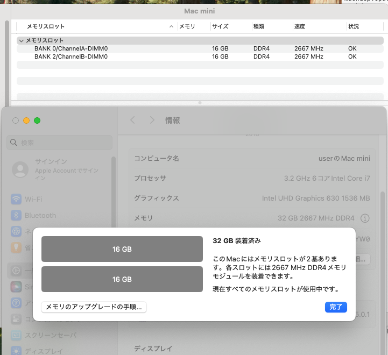Go forward with the right chevron in 情報 window

[x=152, y=120]
